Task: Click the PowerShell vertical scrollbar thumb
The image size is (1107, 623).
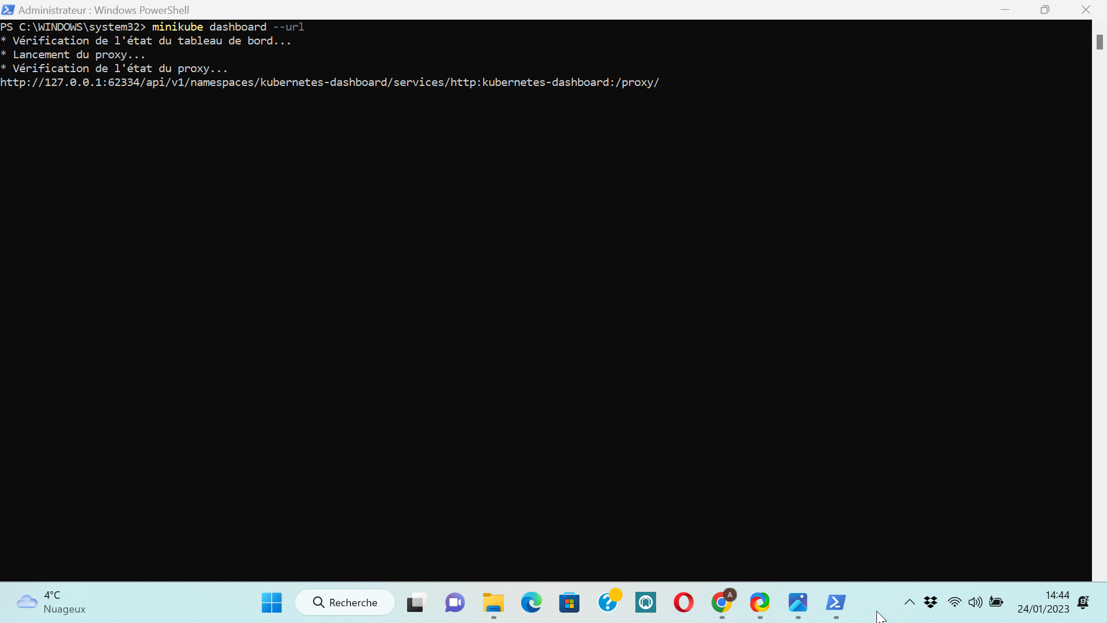Action: (x=1100, y=42)
